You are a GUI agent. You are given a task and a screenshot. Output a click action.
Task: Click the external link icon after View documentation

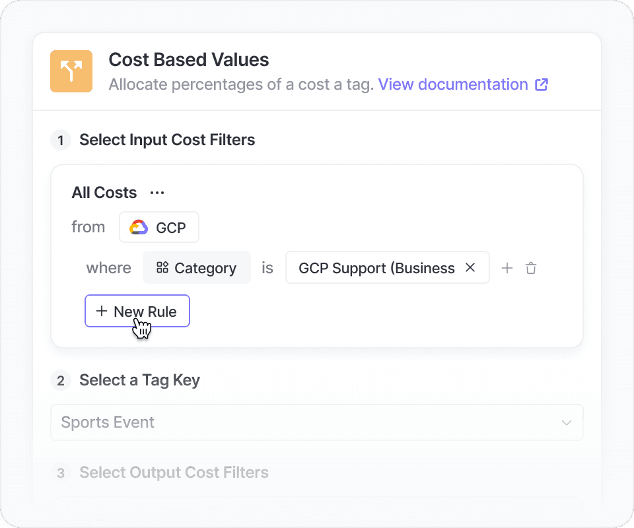542,84
